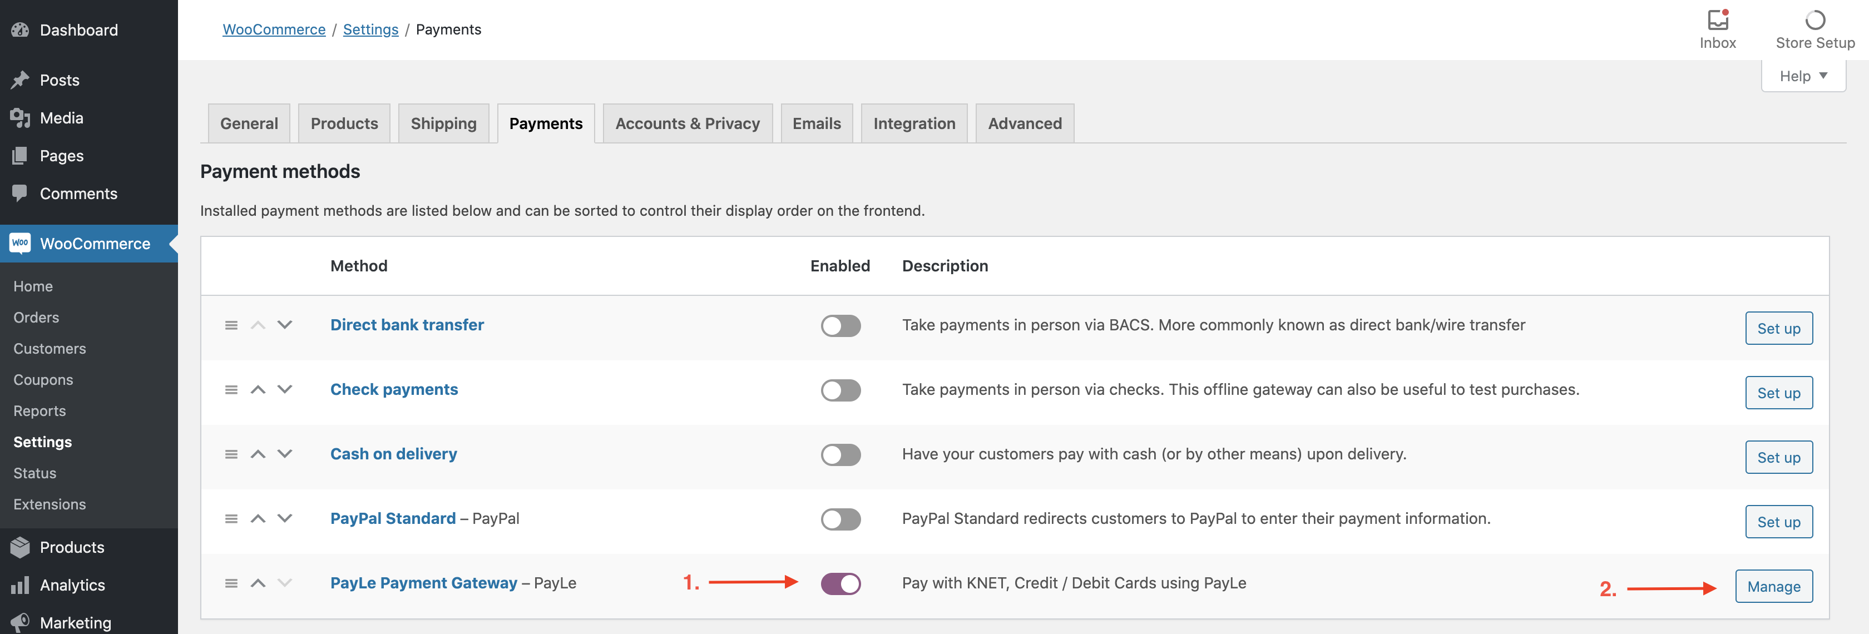Click Set up for Cash on delivery

(x=1778, y=457)
